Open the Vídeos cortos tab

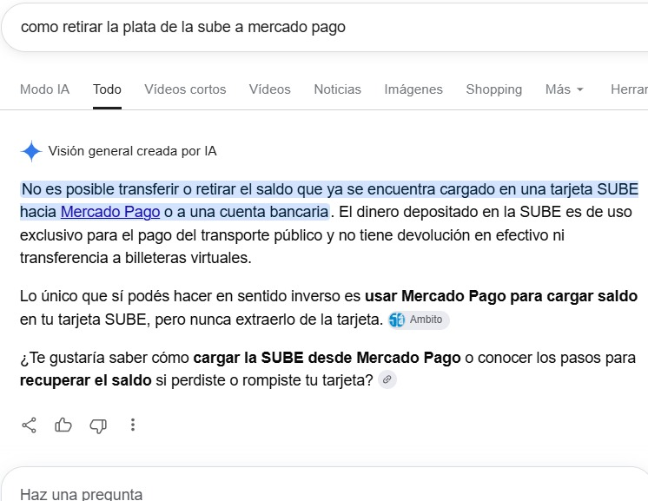pos(185,89)
